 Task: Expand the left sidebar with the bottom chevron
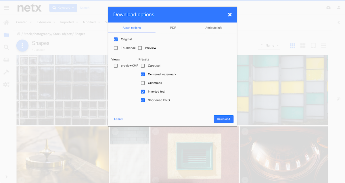pyautogui.click(x=6, y=177)
